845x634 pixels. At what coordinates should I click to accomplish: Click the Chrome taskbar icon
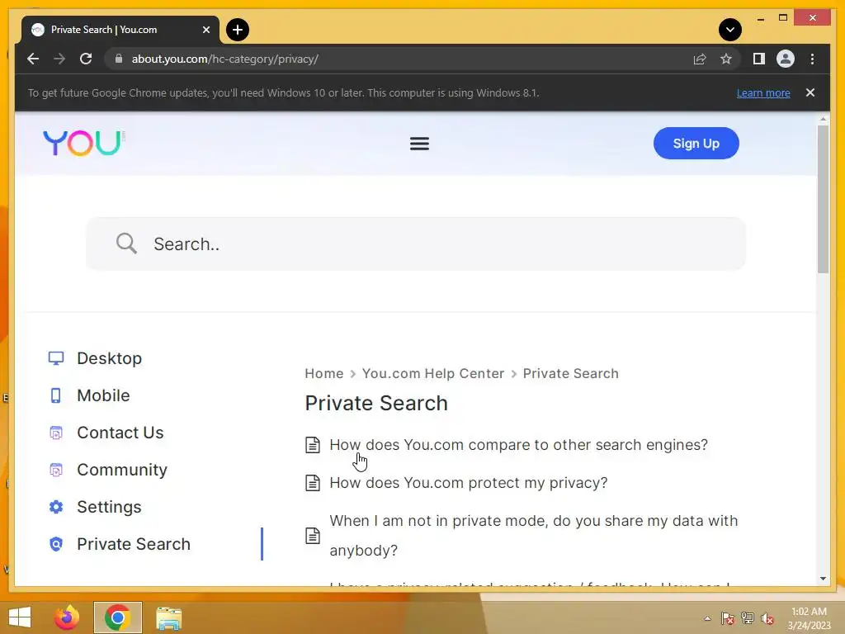pos(117,617)
